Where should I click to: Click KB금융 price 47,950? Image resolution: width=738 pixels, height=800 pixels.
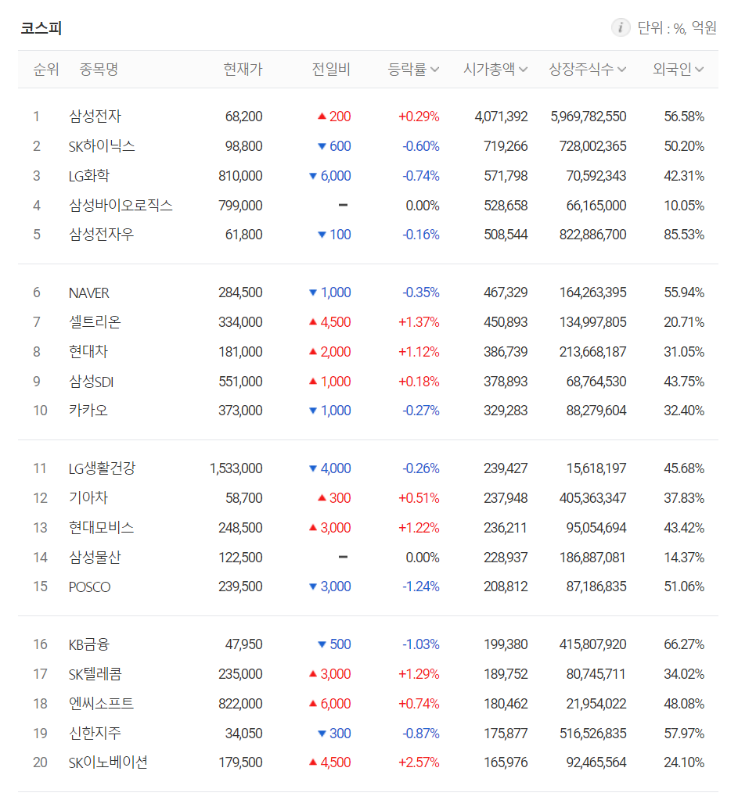click(243, 645)
